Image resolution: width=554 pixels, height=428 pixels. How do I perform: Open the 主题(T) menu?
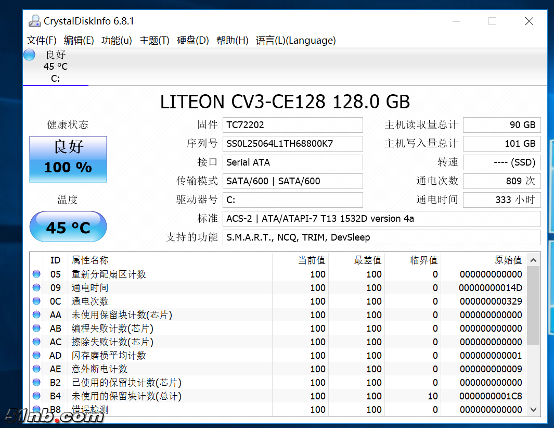154,41
